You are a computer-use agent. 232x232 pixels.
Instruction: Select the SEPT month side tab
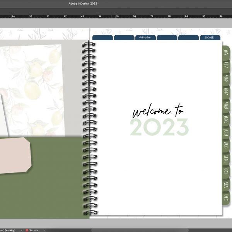(x=226, y=158)
